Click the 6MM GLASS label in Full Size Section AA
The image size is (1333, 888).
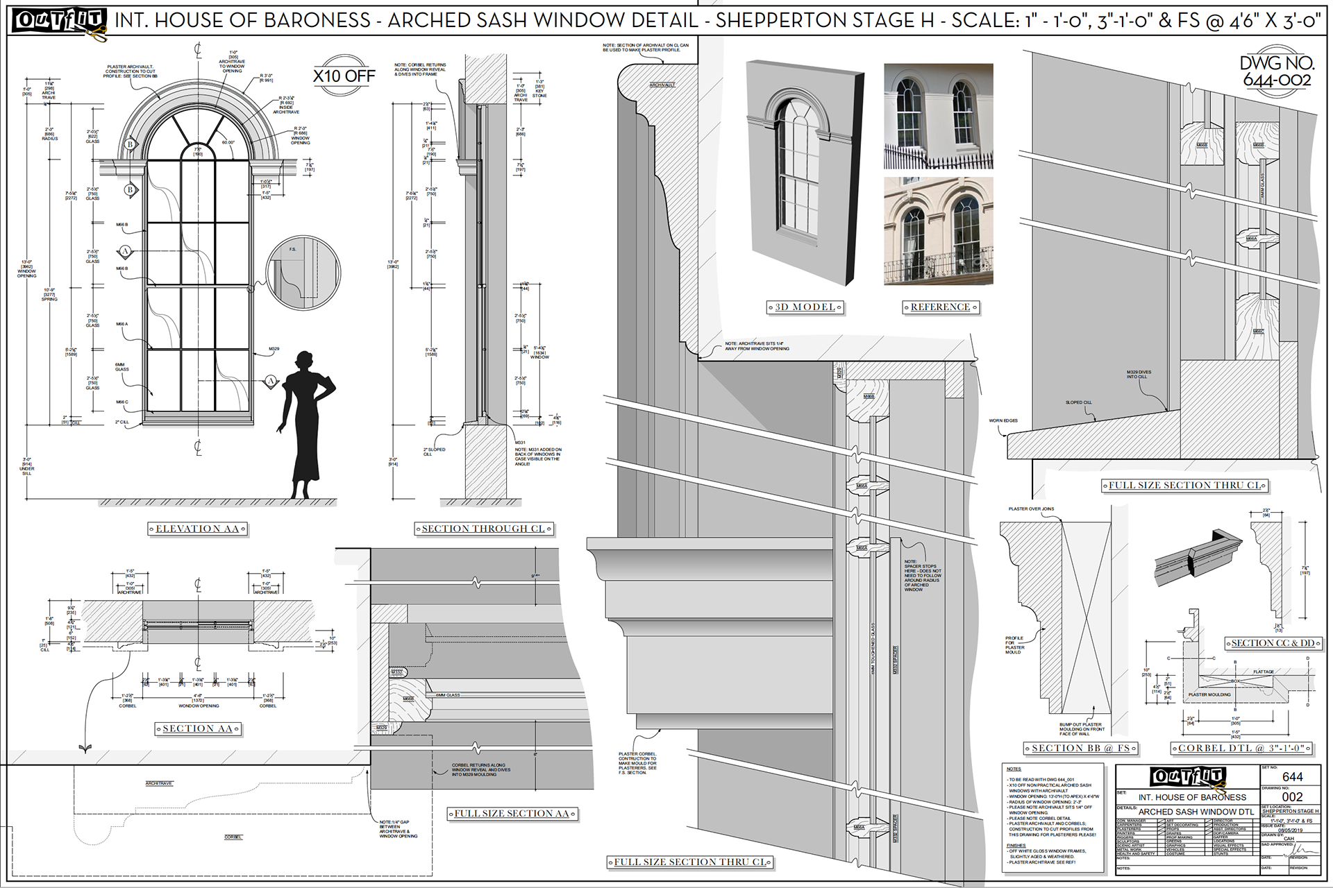(x=448, y=694)
